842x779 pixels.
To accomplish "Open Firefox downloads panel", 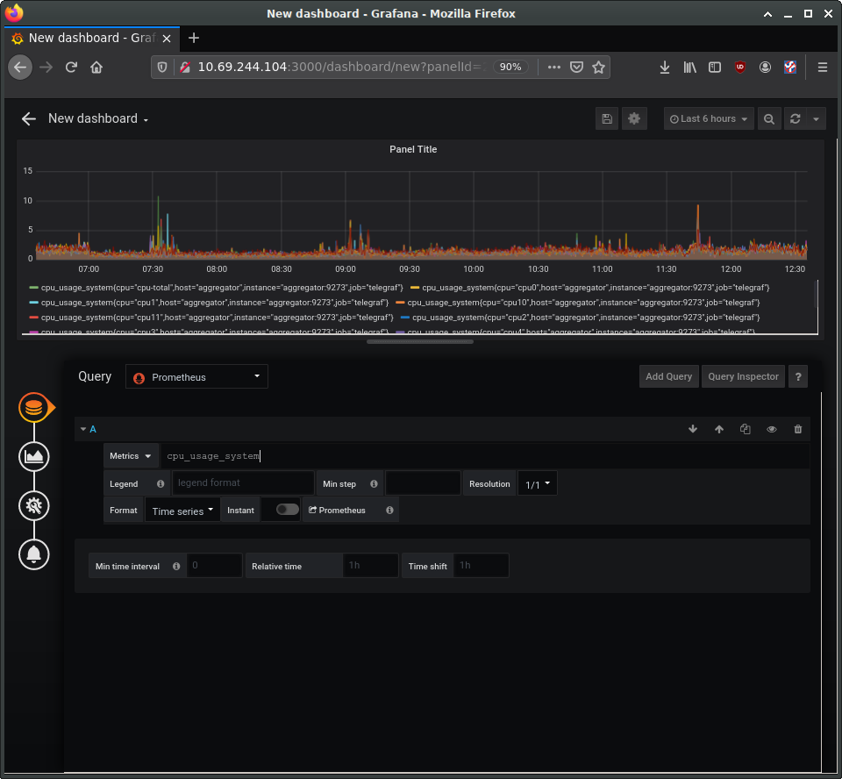I will (665, 68).
